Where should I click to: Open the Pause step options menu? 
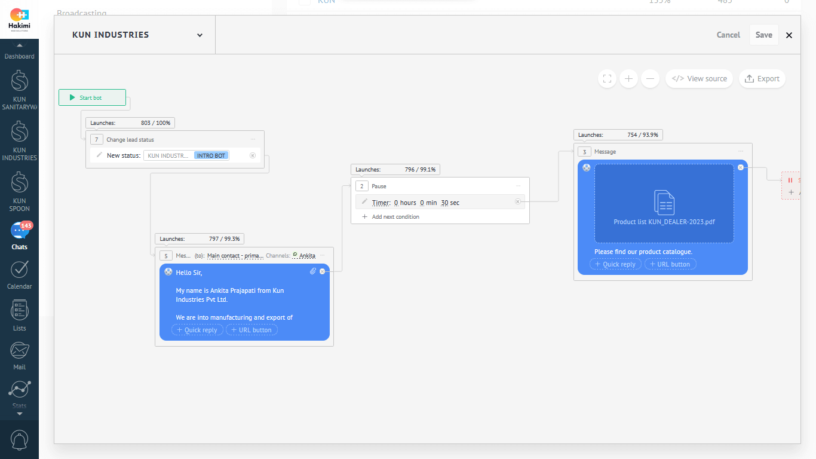[x=518, y=186]
